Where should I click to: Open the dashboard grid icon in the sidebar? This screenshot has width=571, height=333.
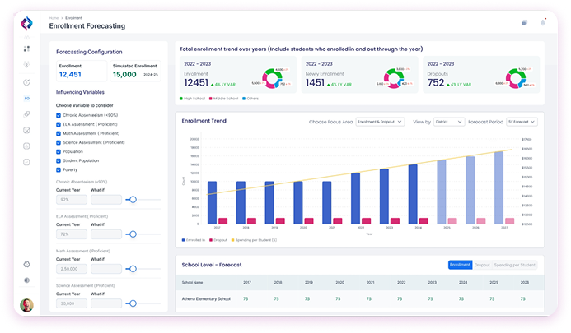pos(26,49)
